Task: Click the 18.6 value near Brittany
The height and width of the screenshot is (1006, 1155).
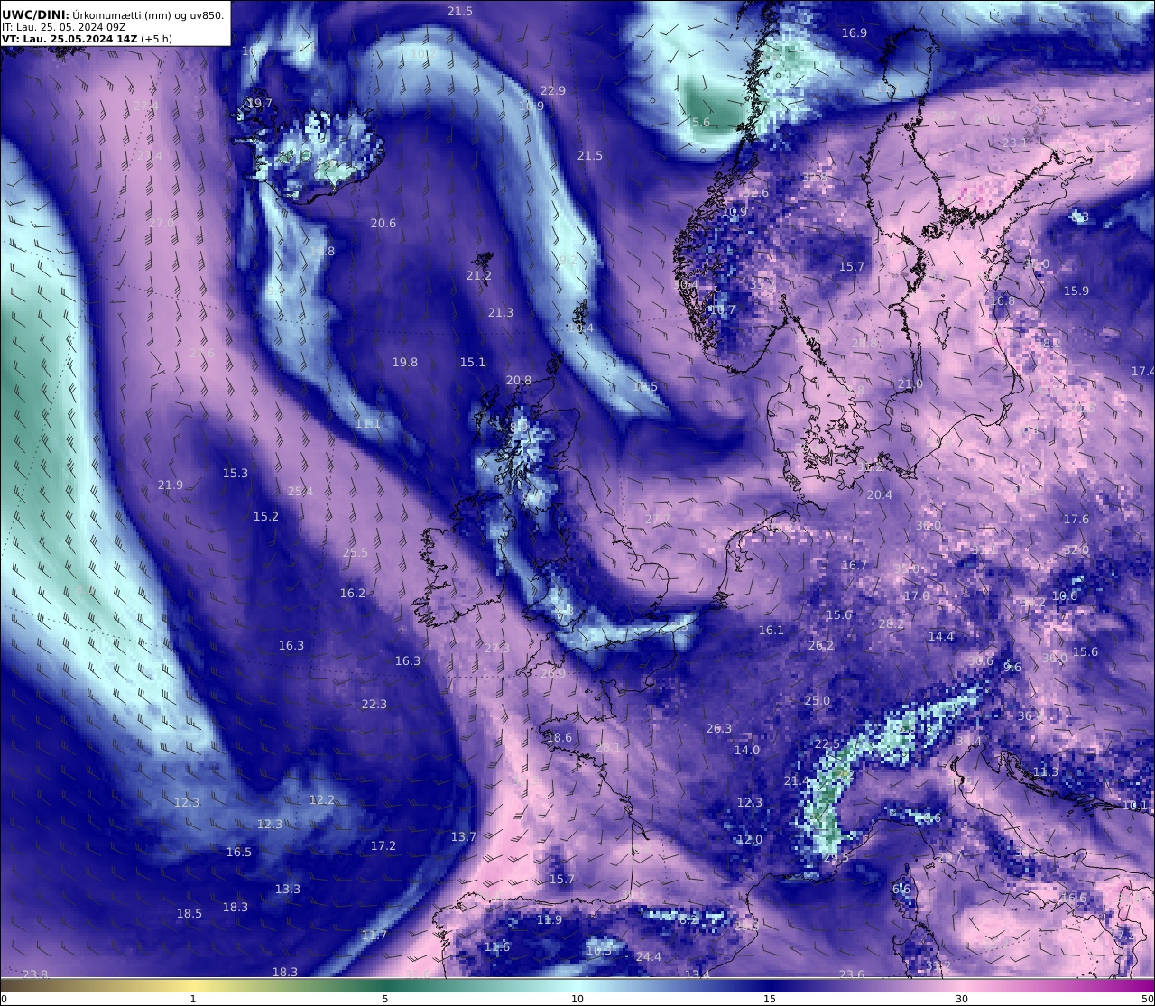Action: click(559, 737)
